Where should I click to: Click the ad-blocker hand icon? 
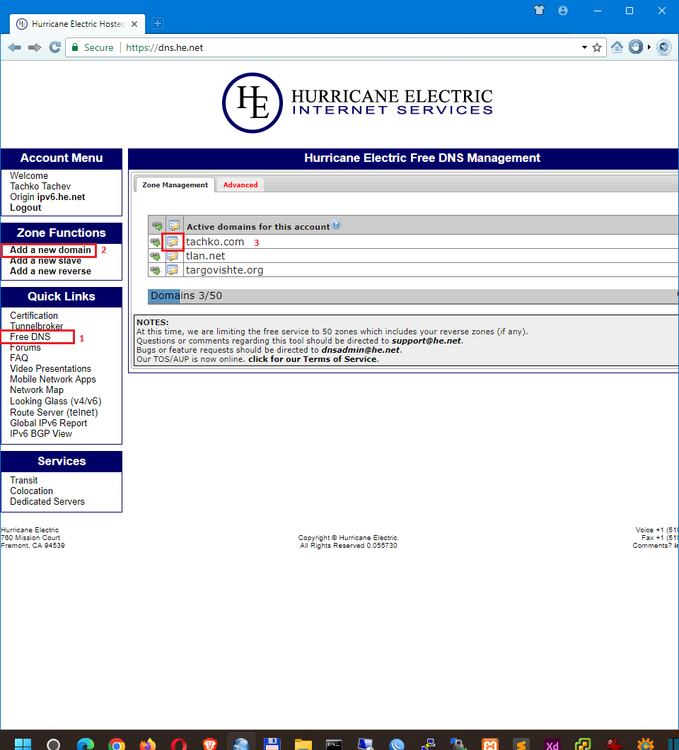(635, 47)
